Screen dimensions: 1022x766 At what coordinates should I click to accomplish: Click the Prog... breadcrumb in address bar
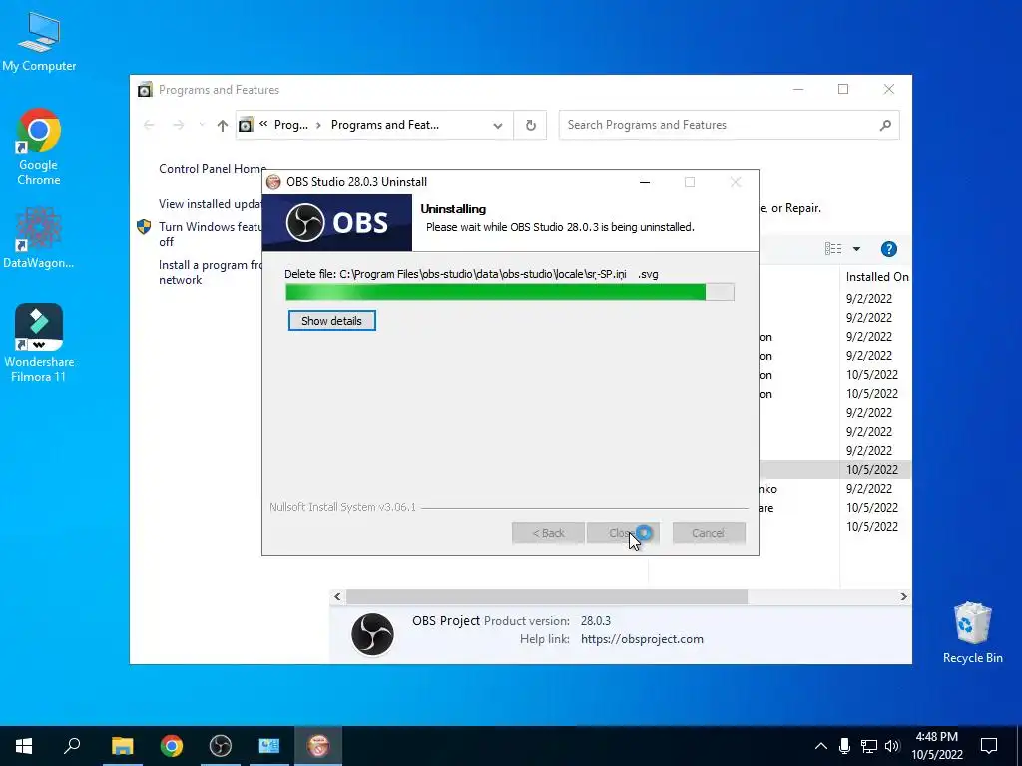(x=291, y=125)
